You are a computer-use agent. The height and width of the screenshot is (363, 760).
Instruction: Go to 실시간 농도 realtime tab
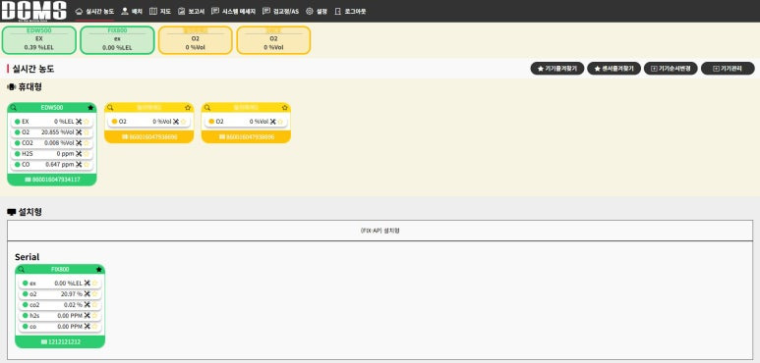(x=94, y=11)
